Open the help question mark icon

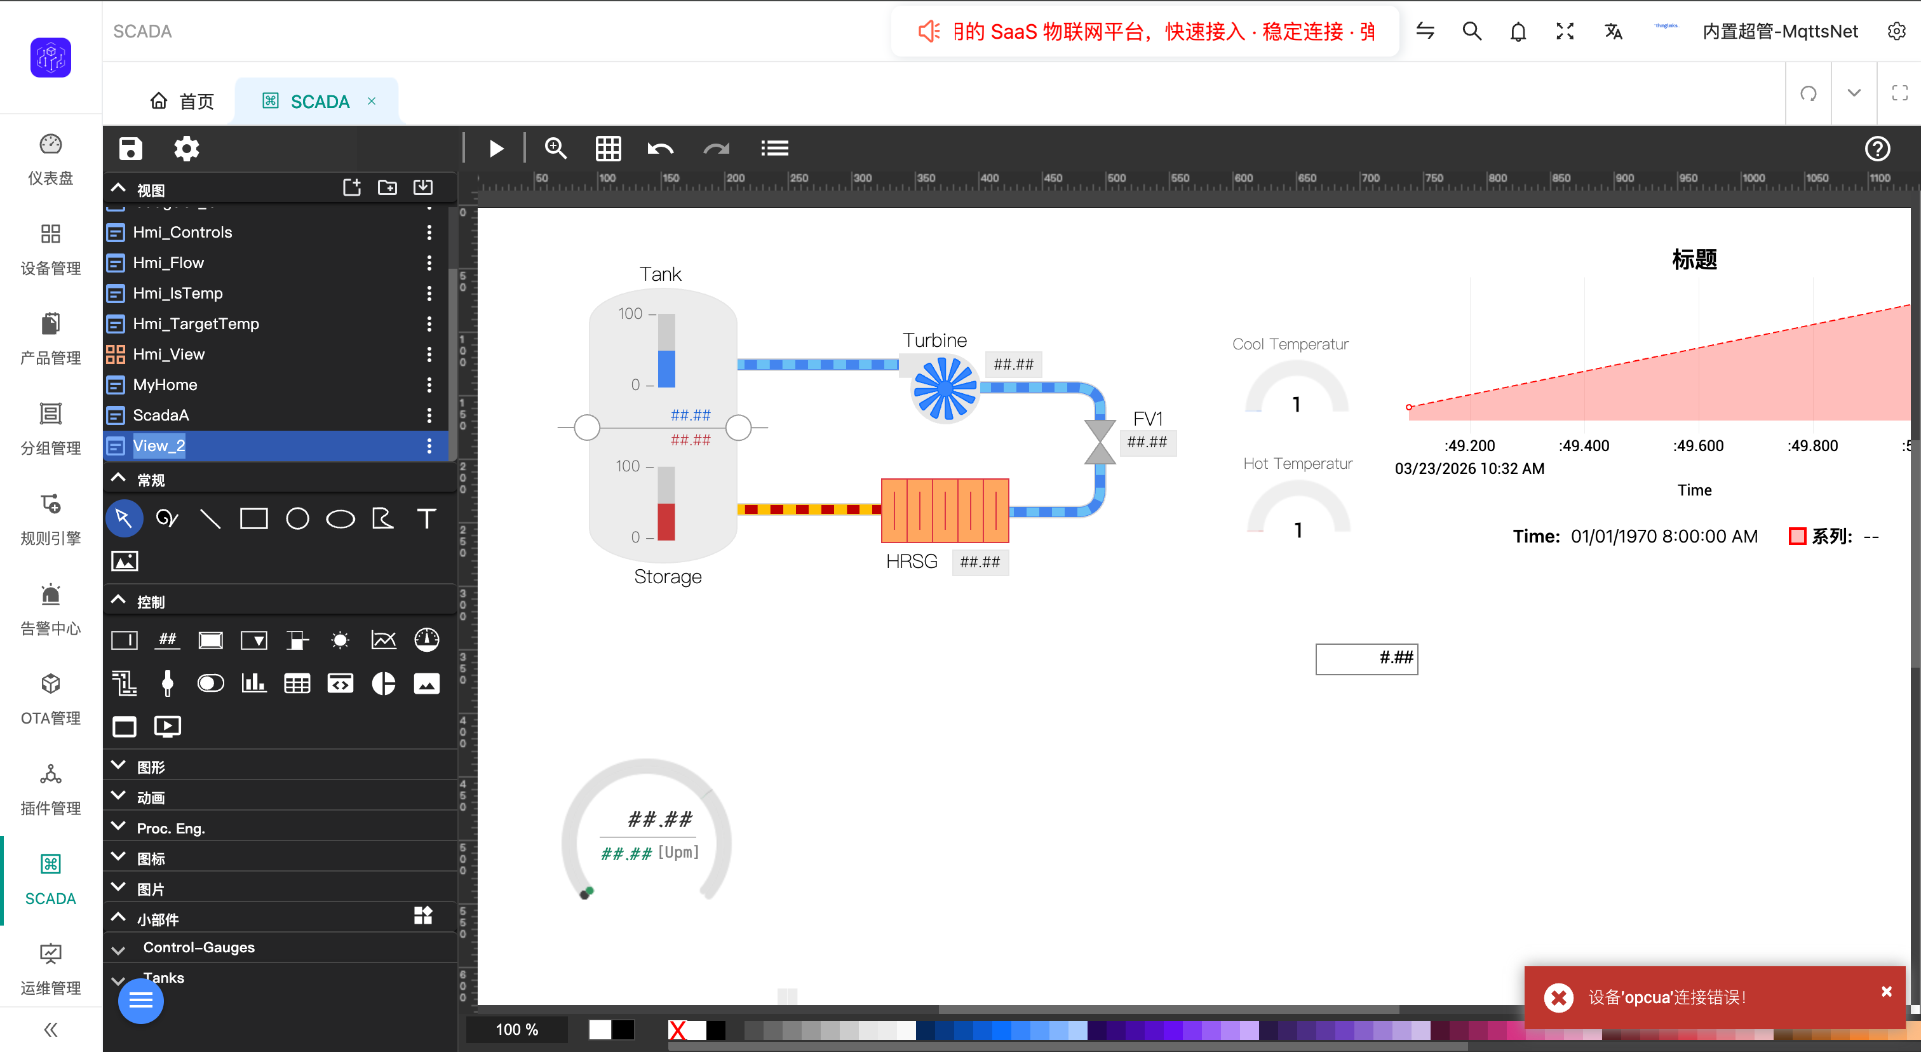click(x=1877, y=149)
